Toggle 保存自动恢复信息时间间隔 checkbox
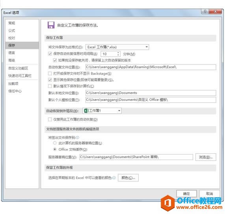The image size is (225, 214). click(50, 54)
